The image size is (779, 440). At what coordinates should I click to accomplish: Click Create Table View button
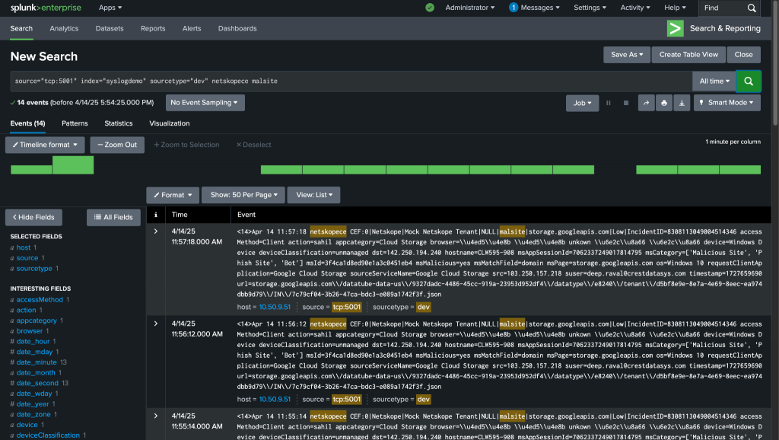(x=688, y=55)
